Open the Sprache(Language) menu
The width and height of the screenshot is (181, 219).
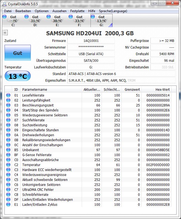(x=113, y=11)
